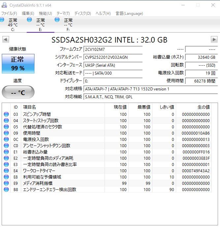Image resolution: width=220 pixels, height=228 pixels.
Task: Click raw value 000000000013
Action: point(196,140)
